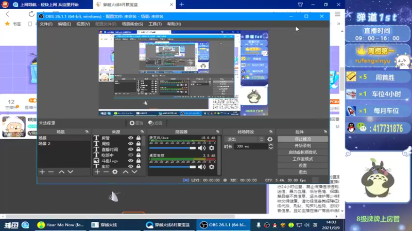412x231 pixels.
Task: Open transition properties gear next to 淡出
Action: pos(270,139)
